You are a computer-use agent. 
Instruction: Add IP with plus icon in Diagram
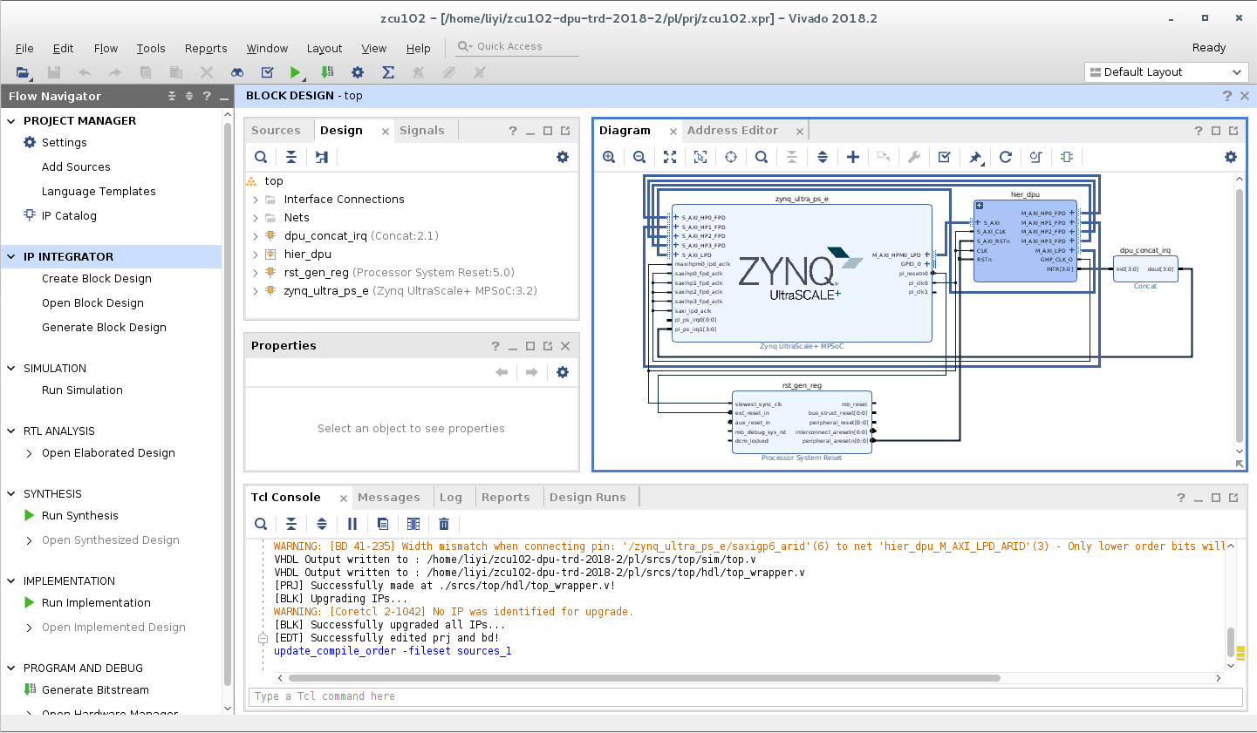(x=853, y=157)
